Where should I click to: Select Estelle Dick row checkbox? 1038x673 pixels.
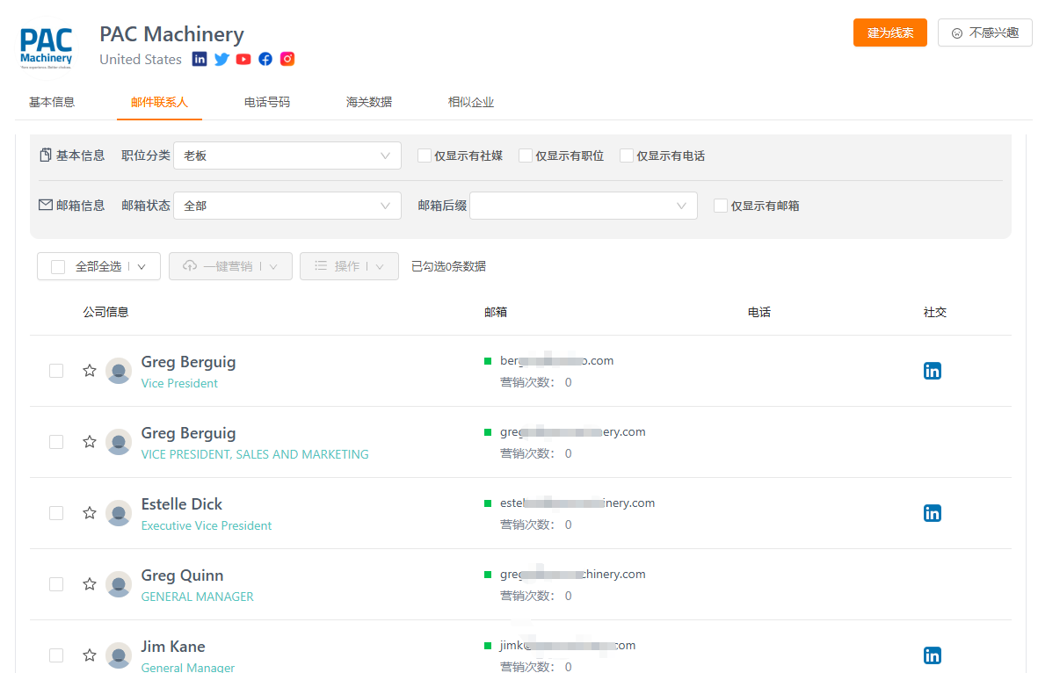pyautogui.click(x=56, y=513)
